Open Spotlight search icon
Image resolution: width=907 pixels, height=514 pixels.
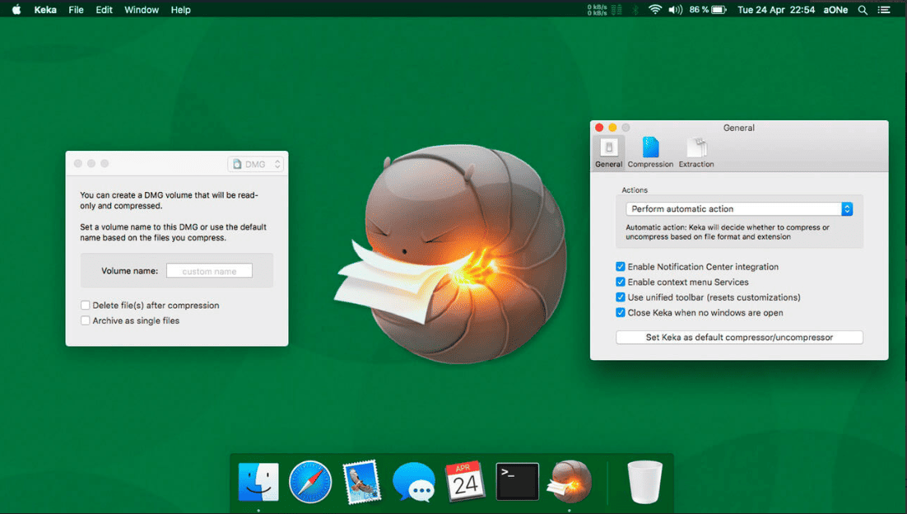pos(863,10)
